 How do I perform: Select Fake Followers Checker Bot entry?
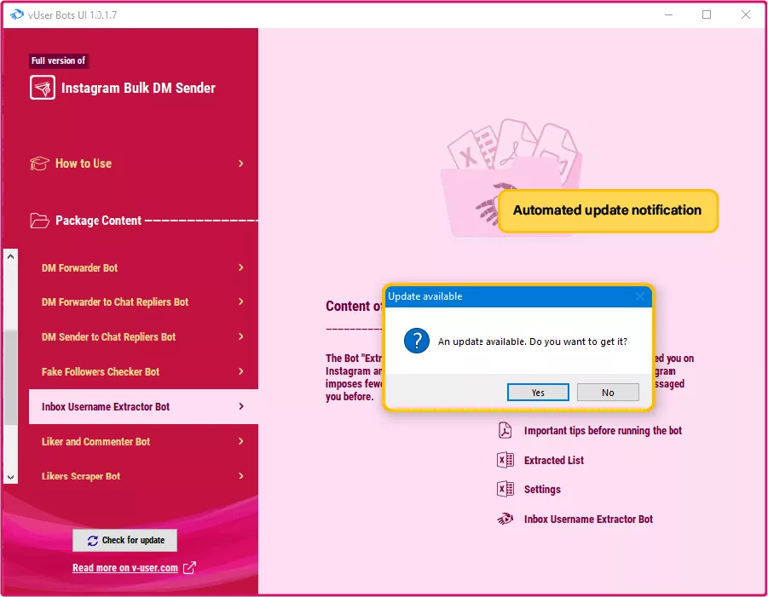pos(143,371)
